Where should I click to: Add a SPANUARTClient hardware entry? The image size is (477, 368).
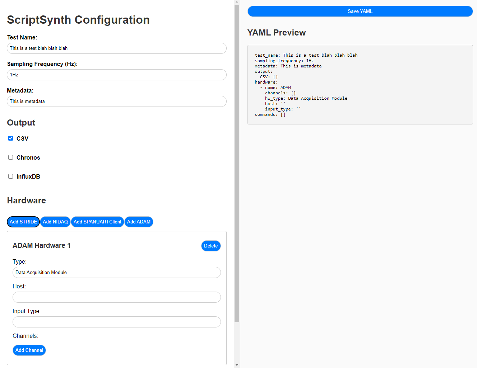(97, 222)
